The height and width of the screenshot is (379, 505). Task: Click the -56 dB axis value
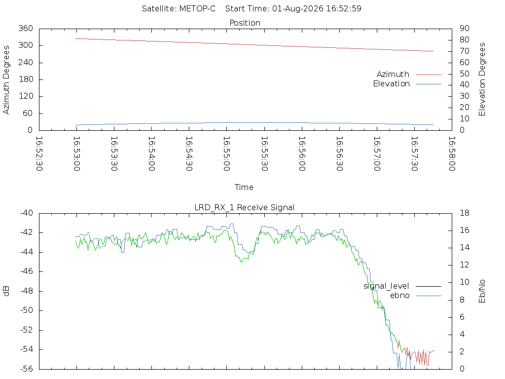(x=27, y=369)
